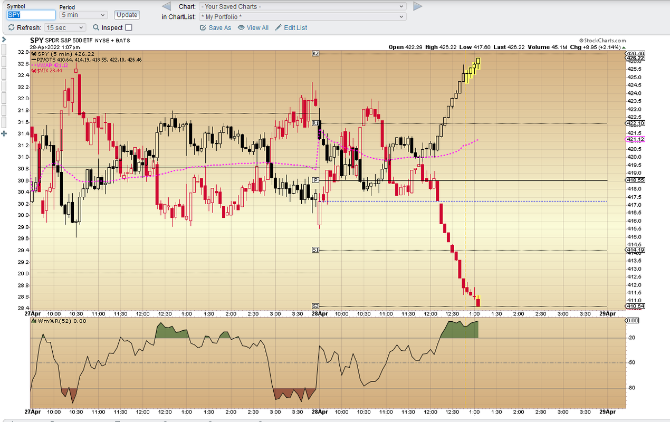The width and height of the screenshot is (670, 422).
Task: Open the Refresh interval dropdown showing 15 sec
Action: tap(65, 27)
